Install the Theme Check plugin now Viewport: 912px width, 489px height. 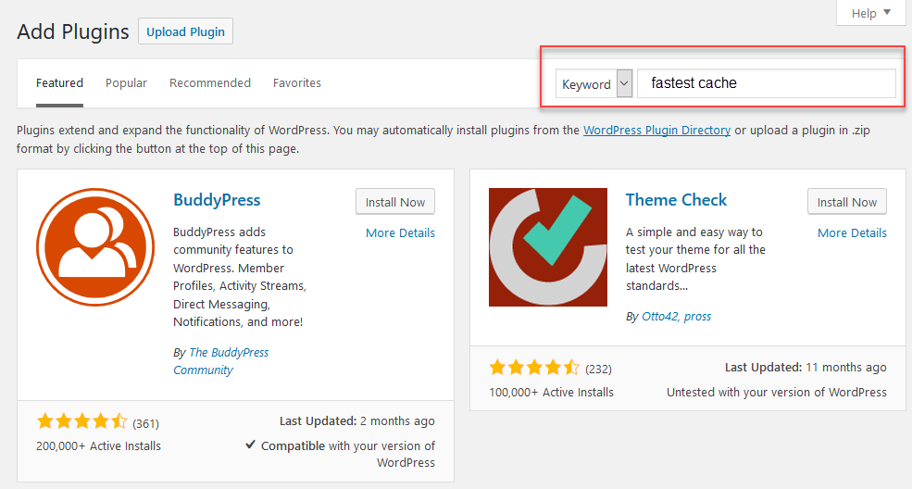[847, 202]
